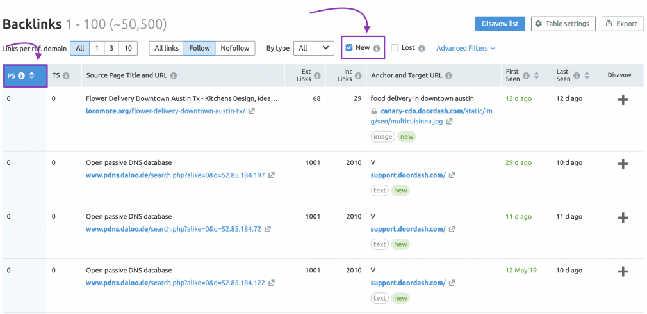Click the '29 d ago' first seen value

[x=519, y=163]
